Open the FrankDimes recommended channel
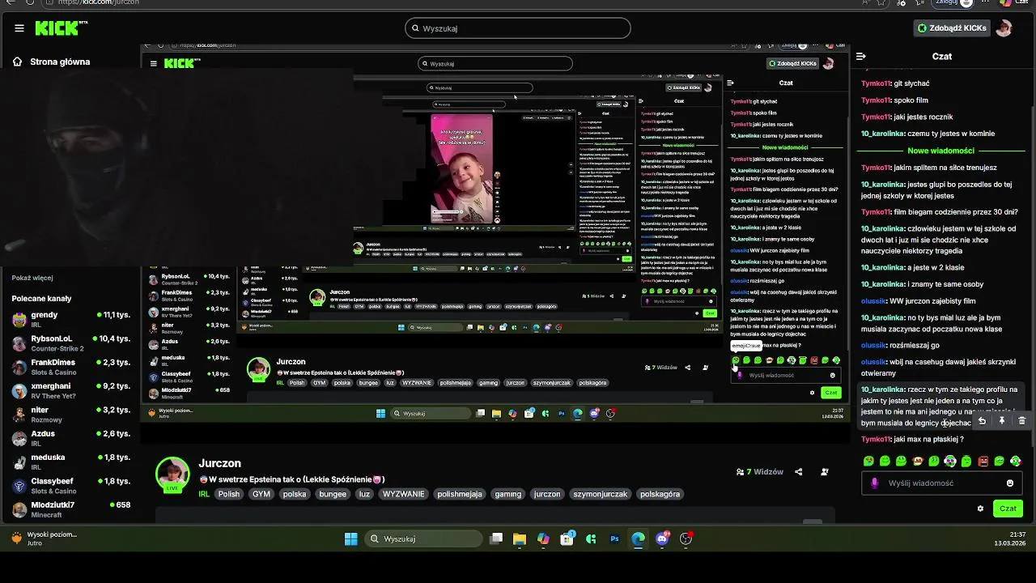1036x583 pixels. click(70, 367)
